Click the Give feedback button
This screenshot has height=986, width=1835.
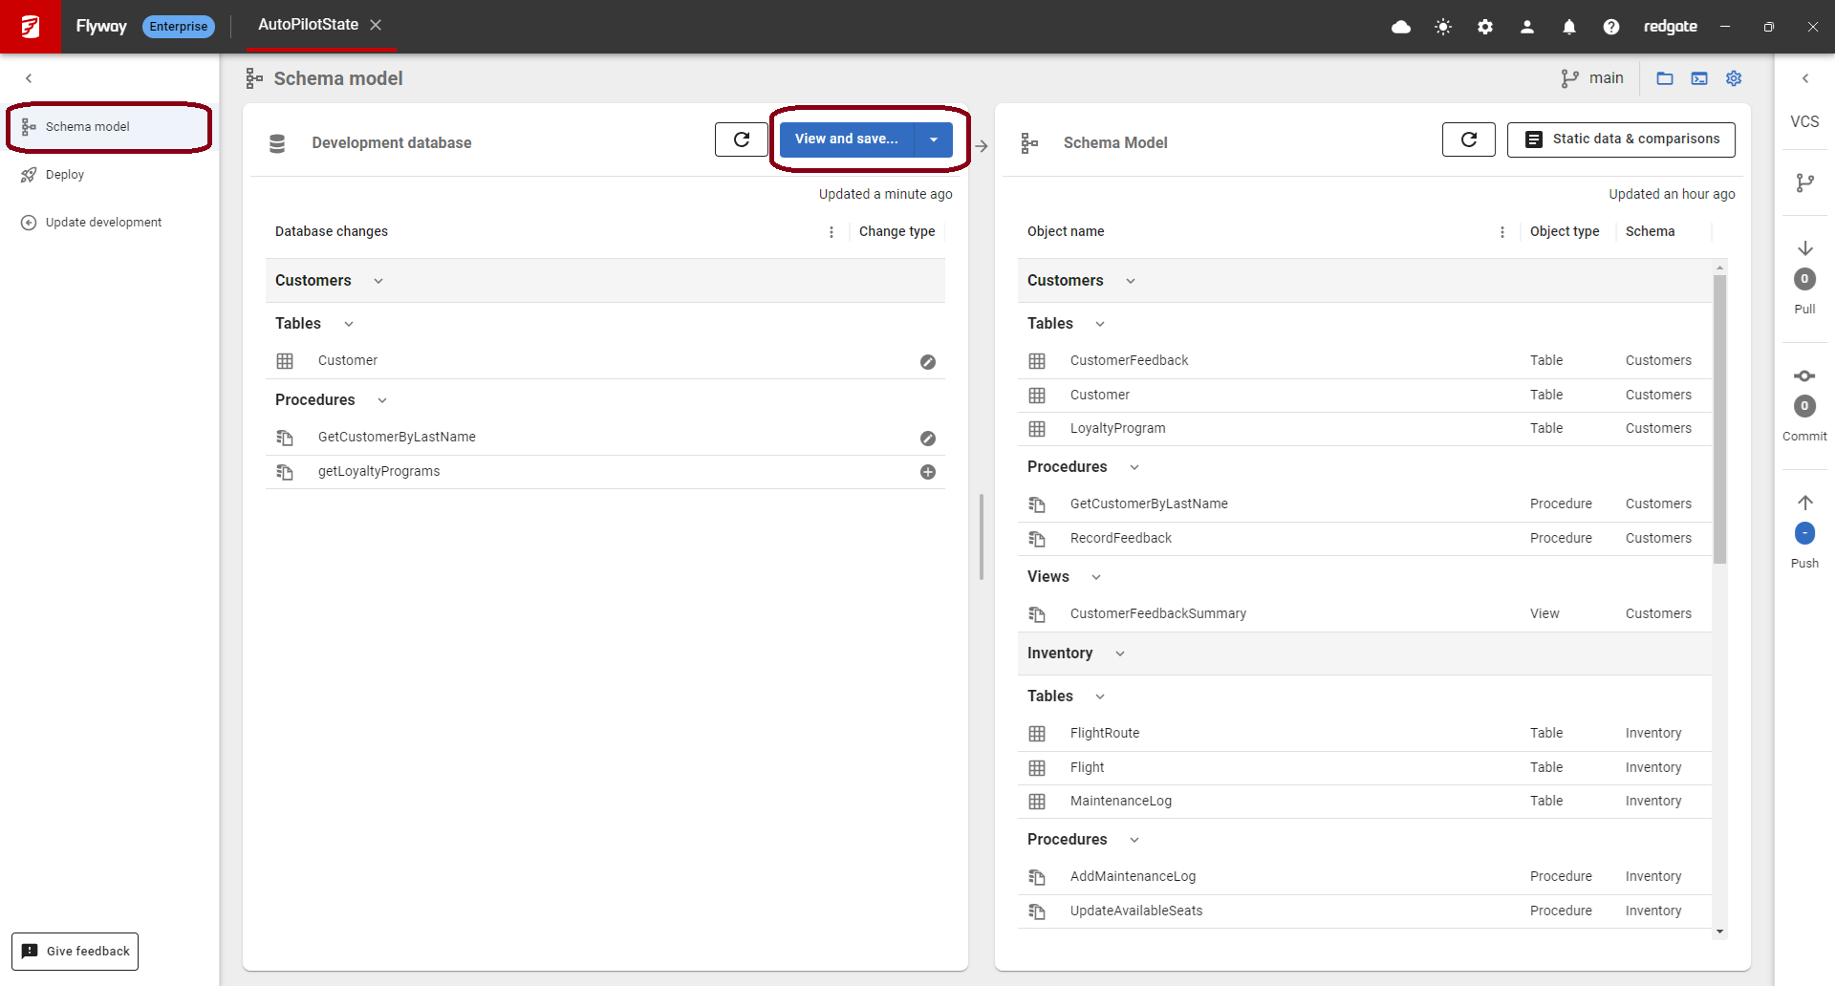(76, 952)
